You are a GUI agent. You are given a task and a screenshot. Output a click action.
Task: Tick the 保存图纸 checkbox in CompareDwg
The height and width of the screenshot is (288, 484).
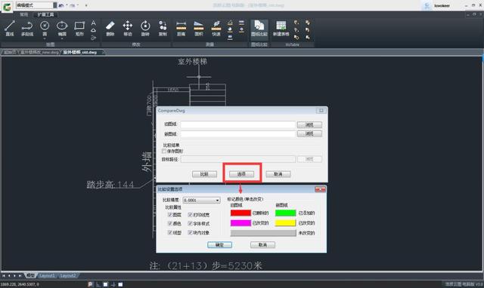(x=164, y=151)
